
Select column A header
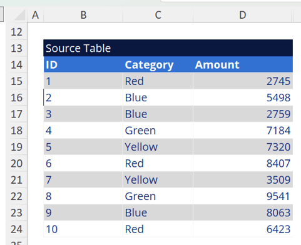pyautogui.click(x=35, y=15)
